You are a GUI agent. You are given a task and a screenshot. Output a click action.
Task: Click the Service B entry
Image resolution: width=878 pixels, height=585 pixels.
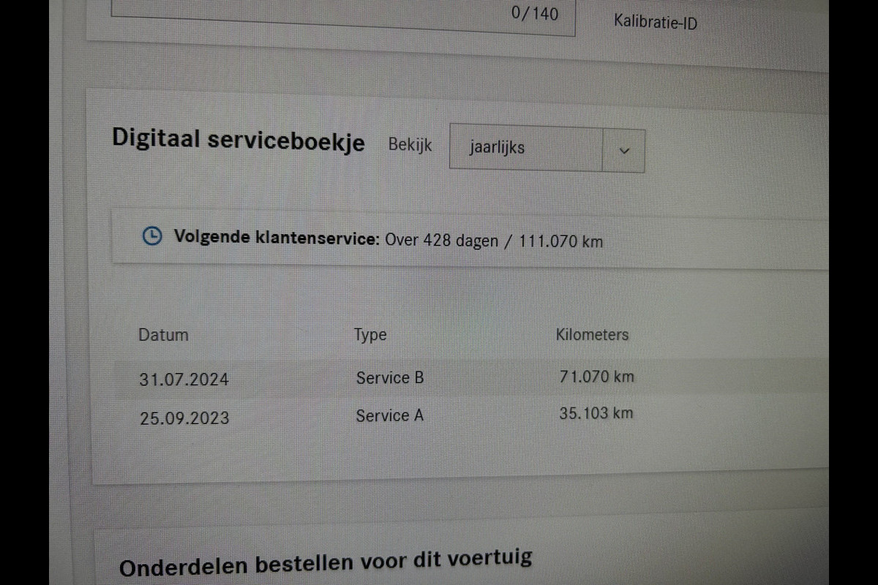(x=390, y=378)
